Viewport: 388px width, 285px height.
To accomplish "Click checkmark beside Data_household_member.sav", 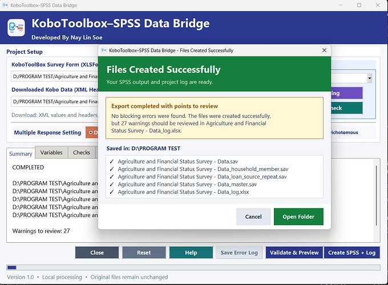I will tap(112, 169).
